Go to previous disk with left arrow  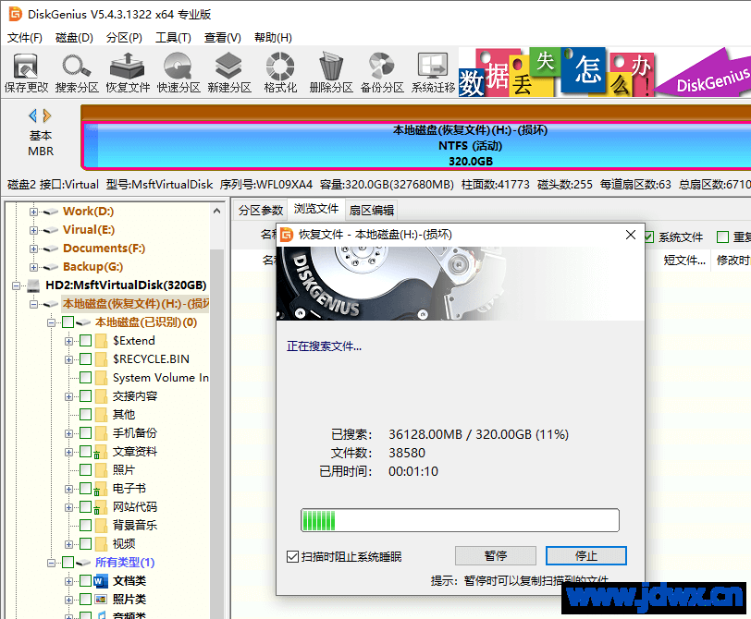[32, 115]
